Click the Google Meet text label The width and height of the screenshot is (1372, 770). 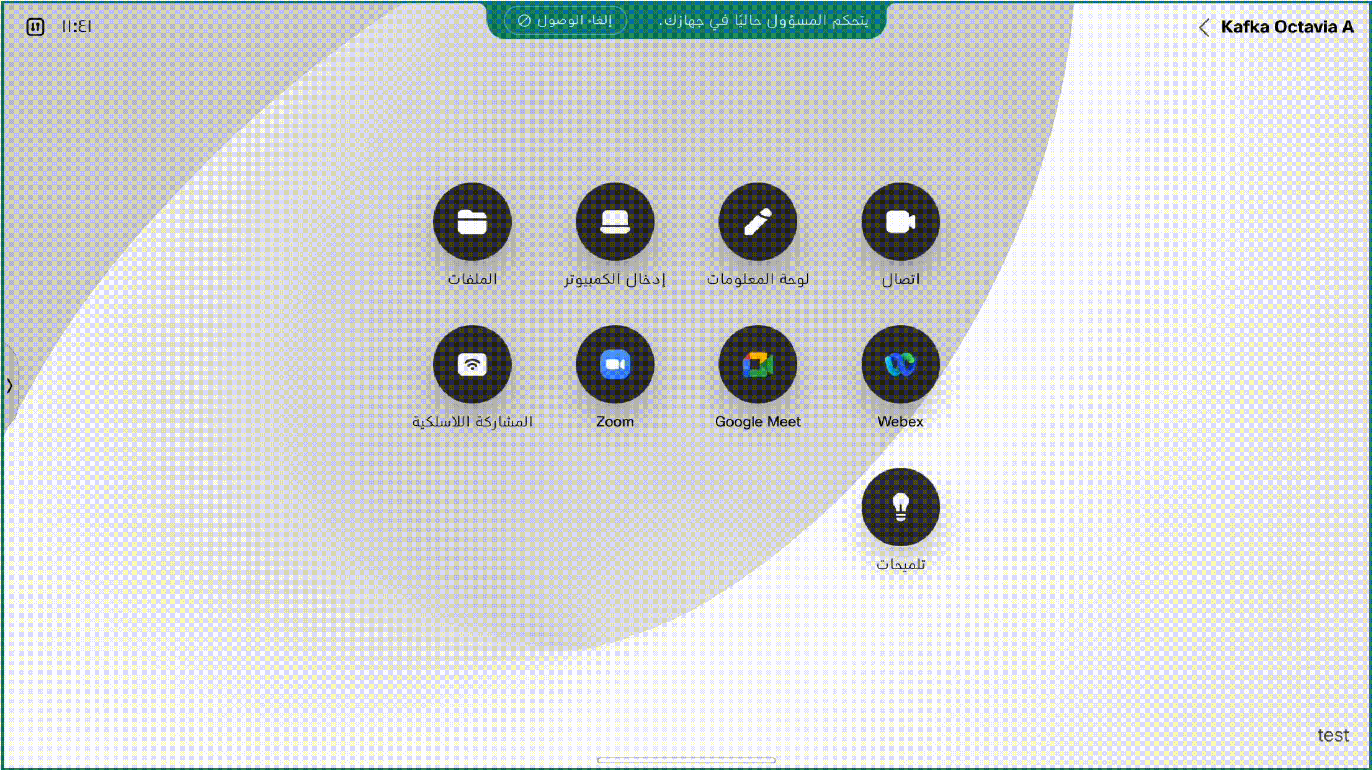click(x=758, y=421)
